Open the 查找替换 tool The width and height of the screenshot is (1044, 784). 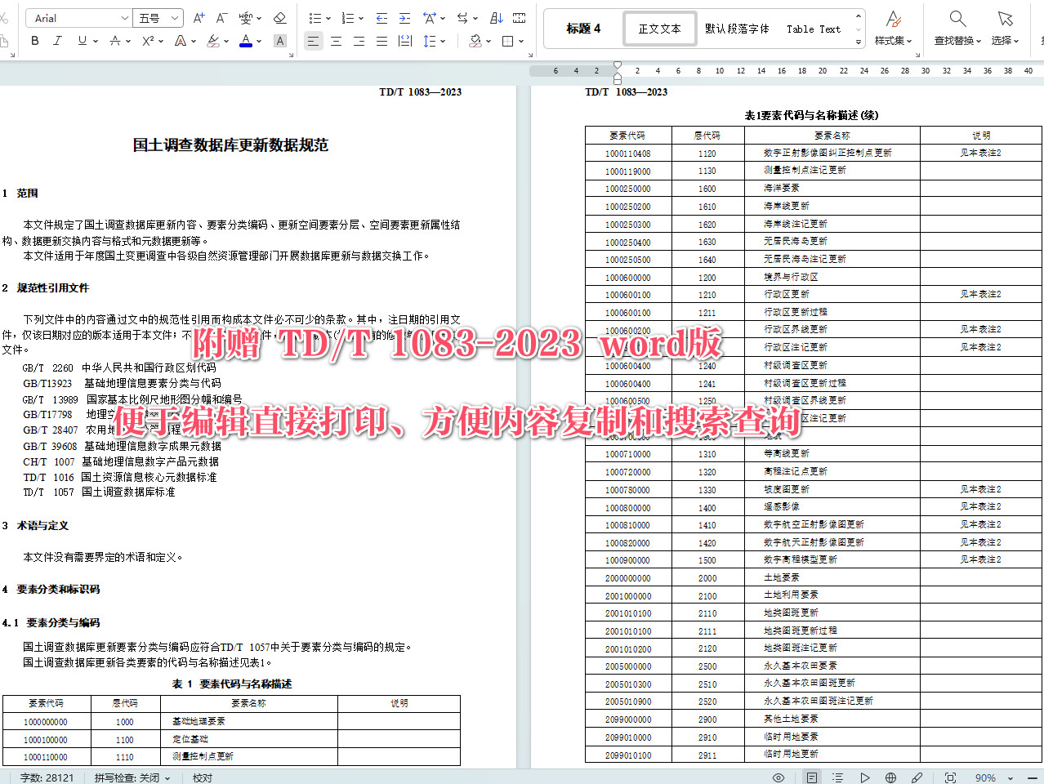957,27
